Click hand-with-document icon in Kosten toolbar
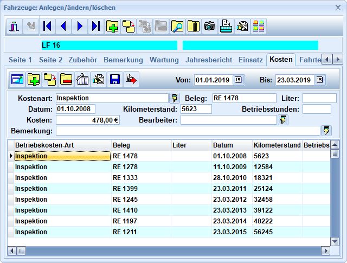Screen dimensions: 347x263 click(99, 79)
